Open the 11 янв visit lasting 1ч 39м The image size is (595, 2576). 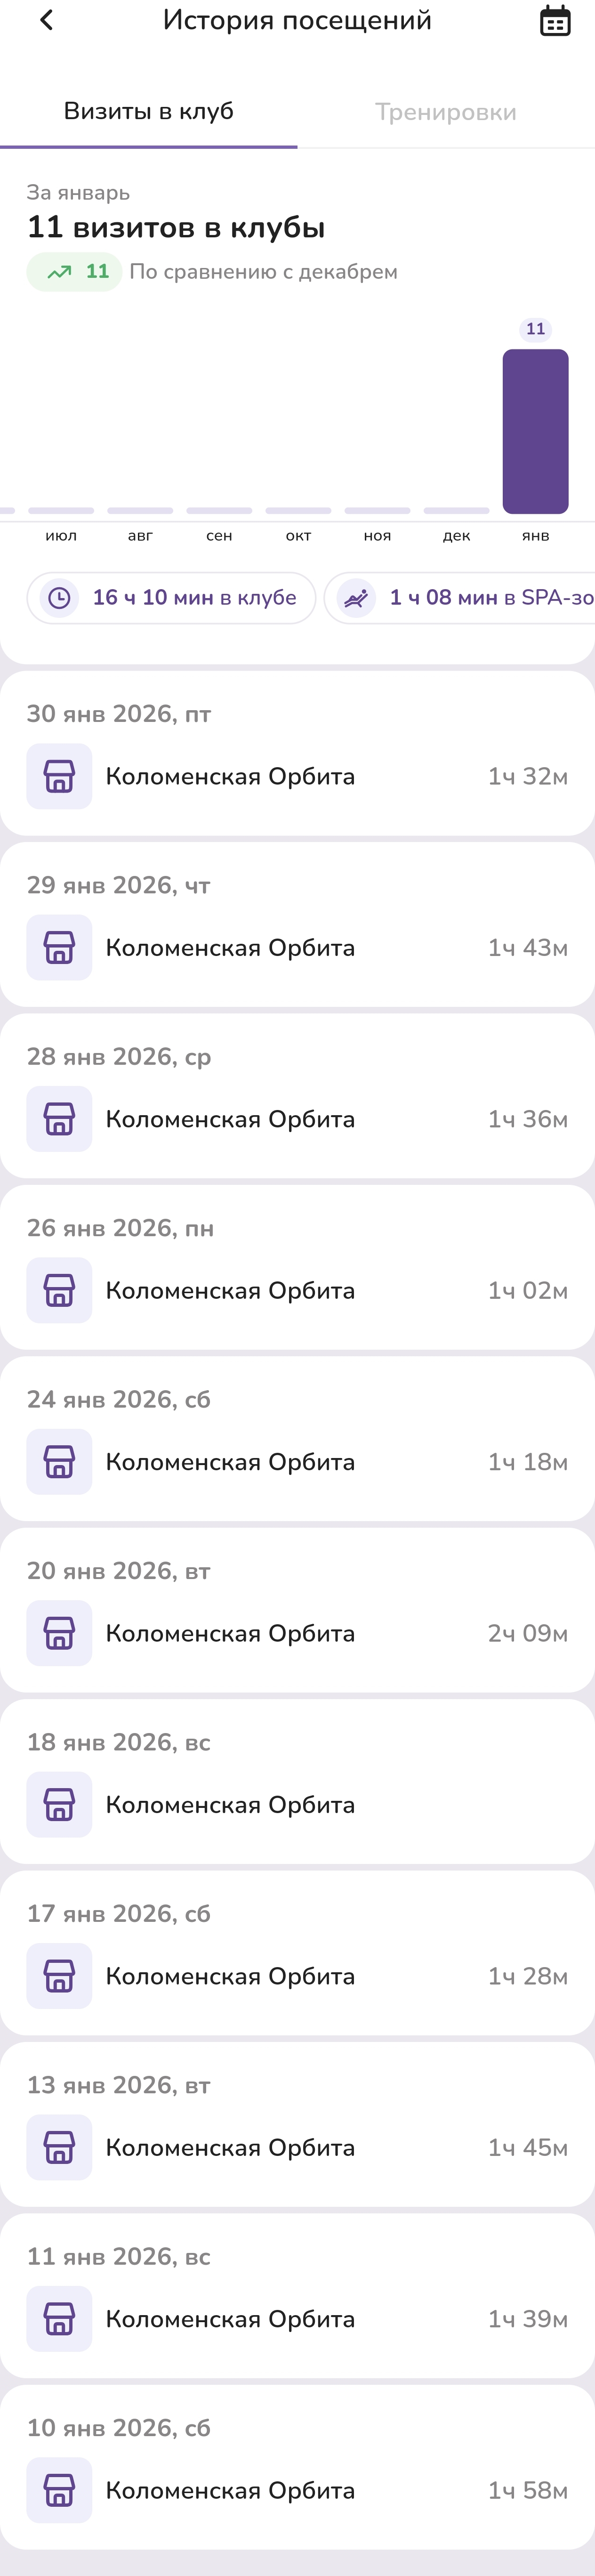[297, 2296]
